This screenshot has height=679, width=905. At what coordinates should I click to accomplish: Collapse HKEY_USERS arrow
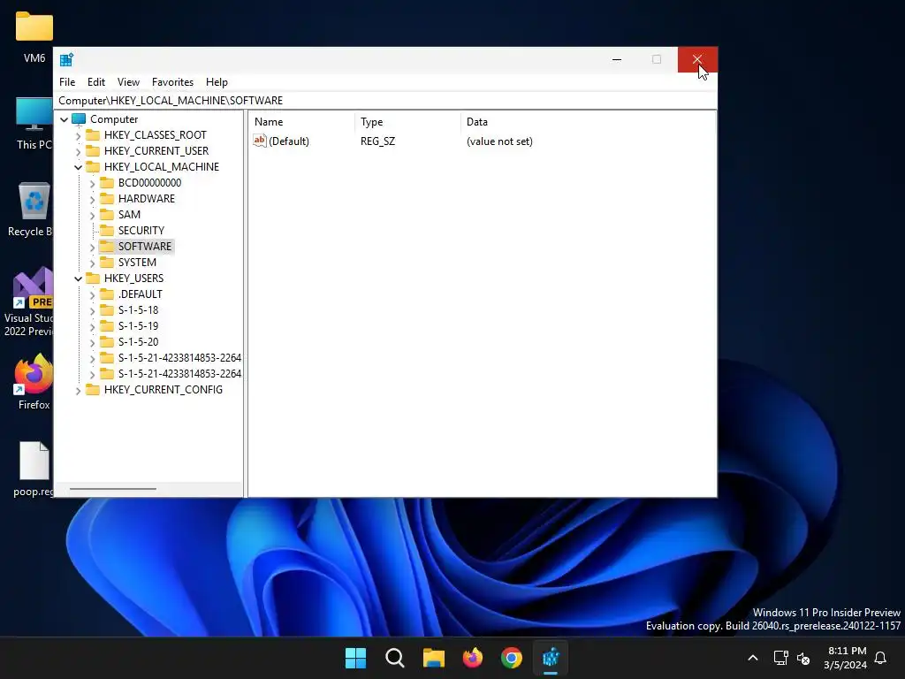[x=78, y=278]
